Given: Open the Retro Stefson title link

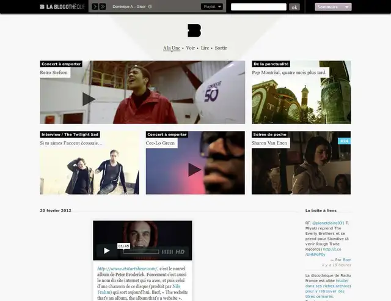Looking at the screenshot, I should click(54, 73).
